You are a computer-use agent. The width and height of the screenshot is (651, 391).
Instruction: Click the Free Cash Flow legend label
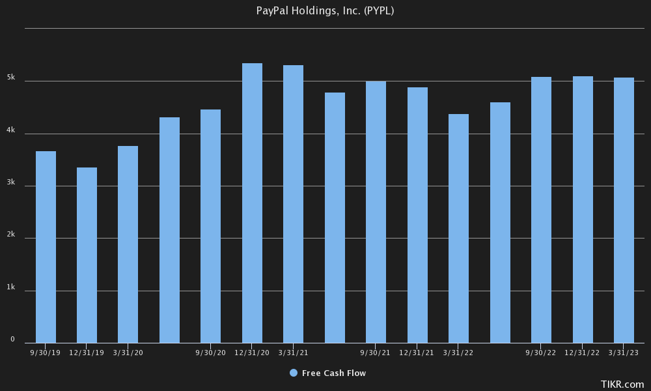pyautogui.click(x=334, y=373)
